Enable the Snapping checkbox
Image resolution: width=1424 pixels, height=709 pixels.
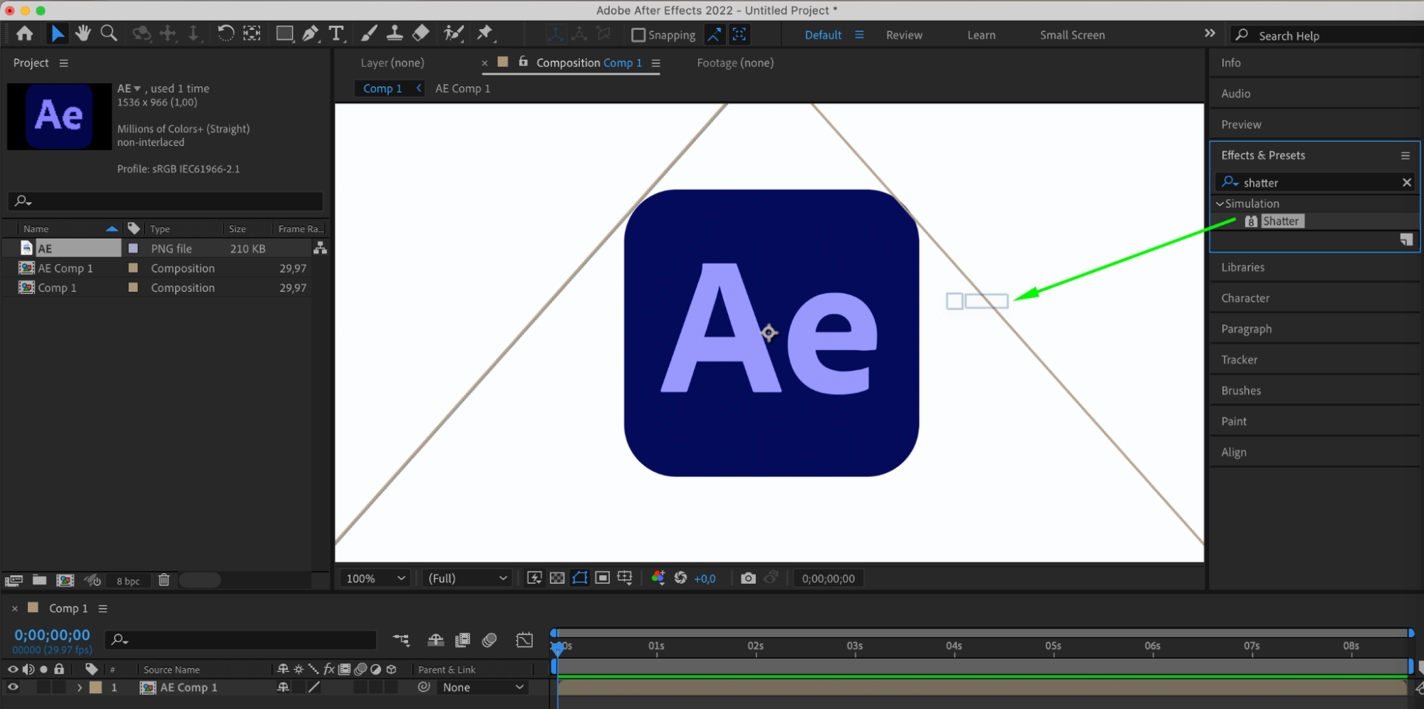638,35
